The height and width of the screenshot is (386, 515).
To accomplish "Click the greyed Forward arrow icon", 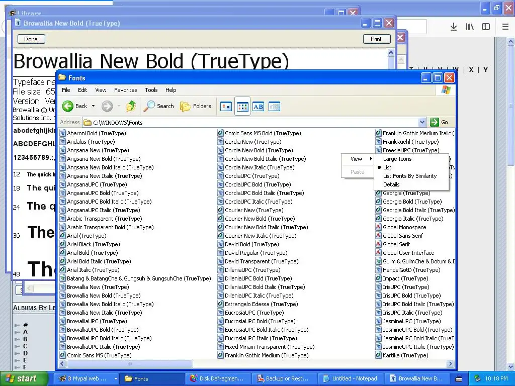I will point(107,106).
